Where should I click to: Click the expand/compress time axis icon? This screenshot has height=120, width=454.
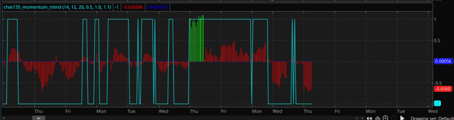pyautogui.click(x=370, y=118)
